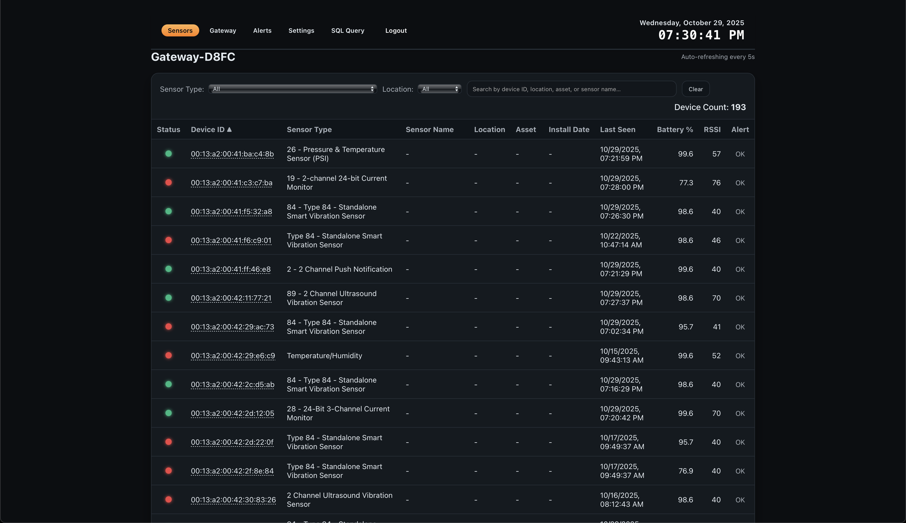Open the Alerts tab
This screenshot has width=906, height=523.
[x=262, y=31]
